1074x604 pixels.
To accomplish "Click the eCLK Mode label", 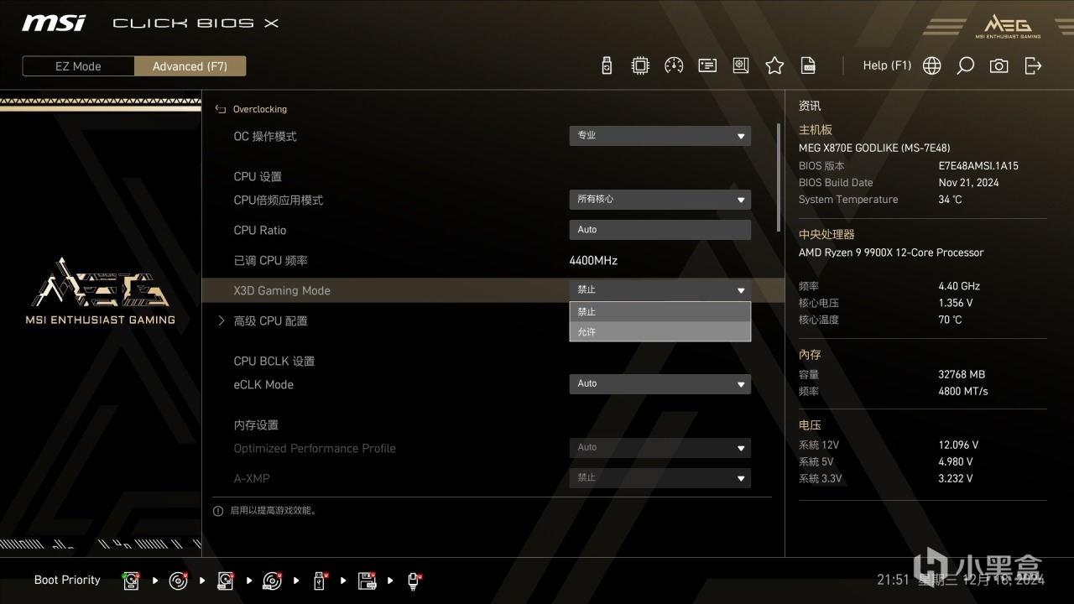I will [x=263, y=384].
